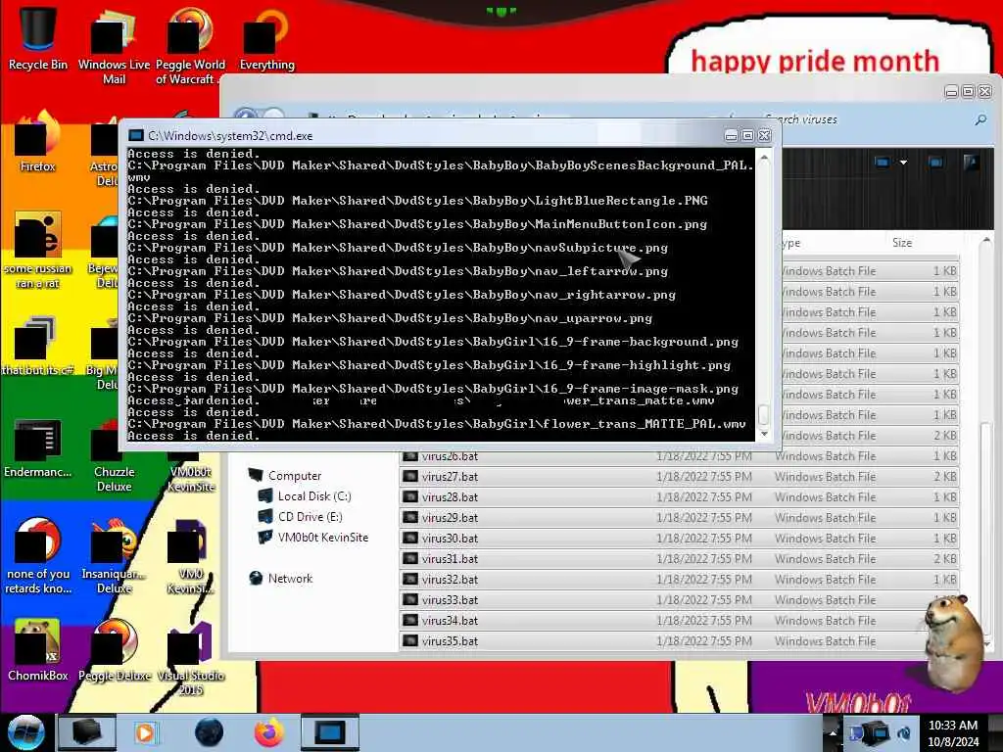Screen dimensions: 1003x752
Task: Open the 'some russian ran a rat' icon
Action: 38,251
